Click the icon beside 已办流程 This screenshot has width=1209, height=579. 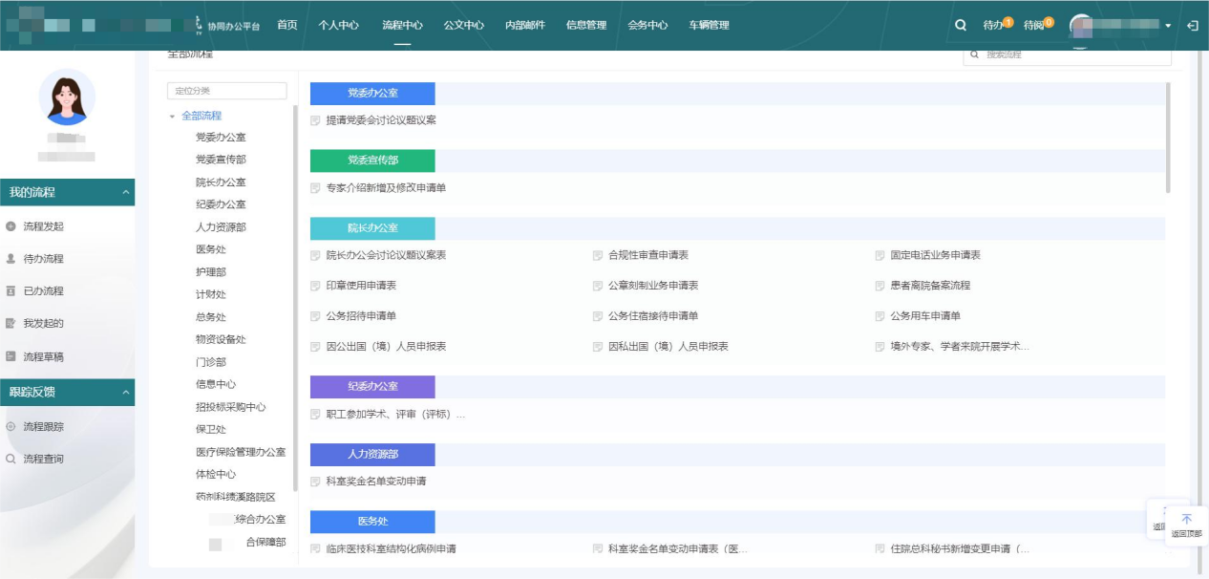11,290
